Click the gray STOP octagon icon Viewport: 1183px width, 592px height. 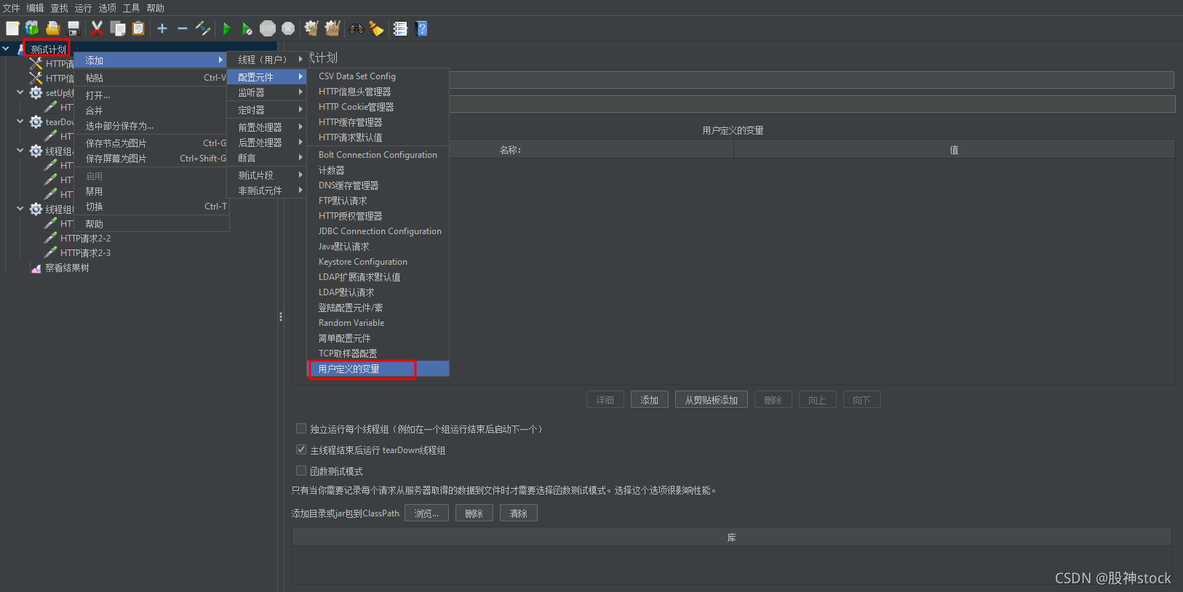pos(268,28)
